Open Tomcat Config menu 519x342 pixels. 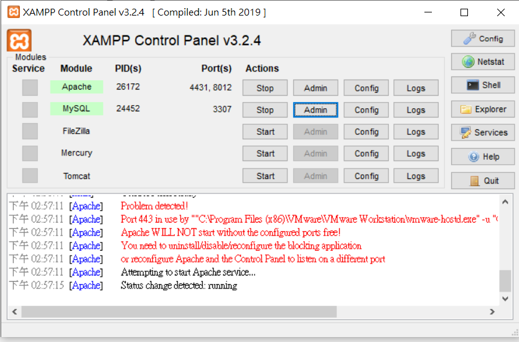[366, 175]
